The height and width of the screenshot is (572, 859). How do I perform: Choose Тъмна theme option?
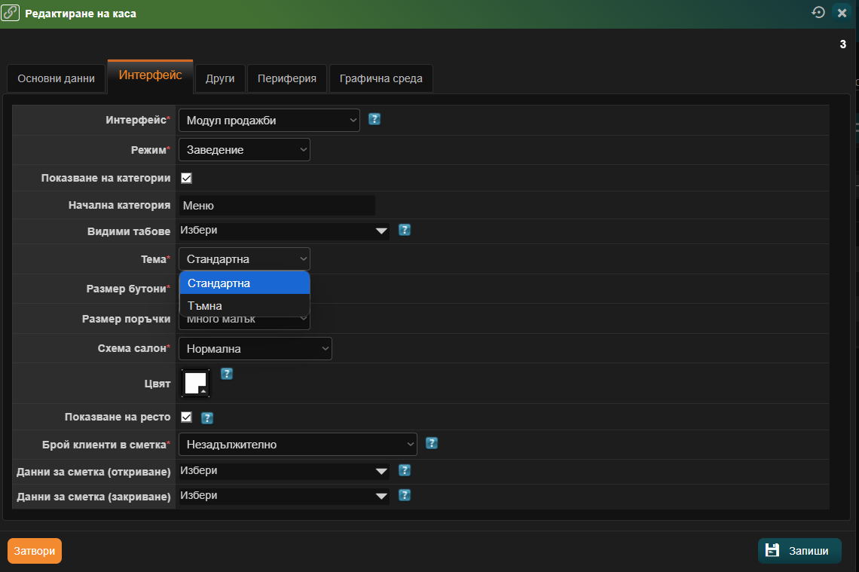click(245, 306)
